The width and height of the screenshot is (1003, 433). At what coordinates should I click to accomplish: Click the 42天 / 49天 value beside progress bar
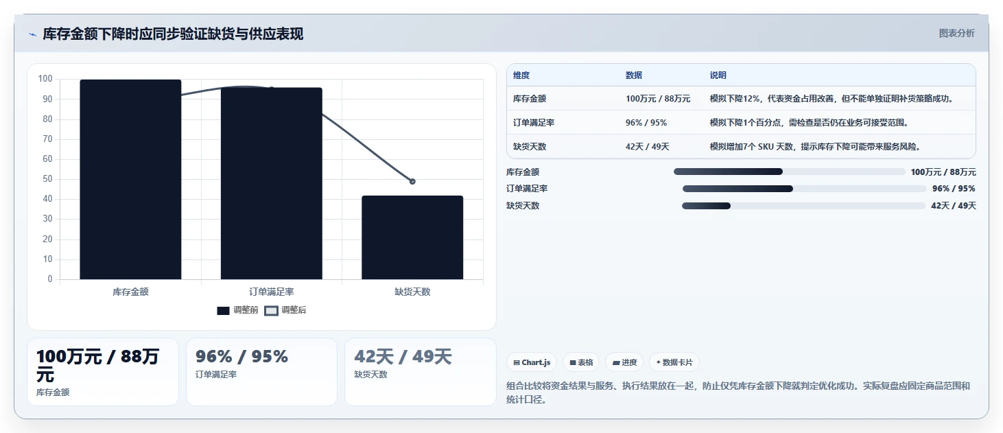[954, 206]
